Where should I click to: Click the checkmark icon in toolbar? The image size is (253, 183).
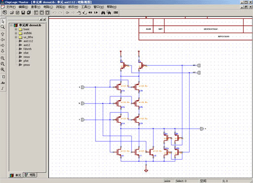(x=18, y=13)
